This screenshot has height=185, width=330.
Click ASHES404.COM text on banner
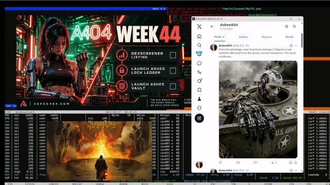(52, 104)
